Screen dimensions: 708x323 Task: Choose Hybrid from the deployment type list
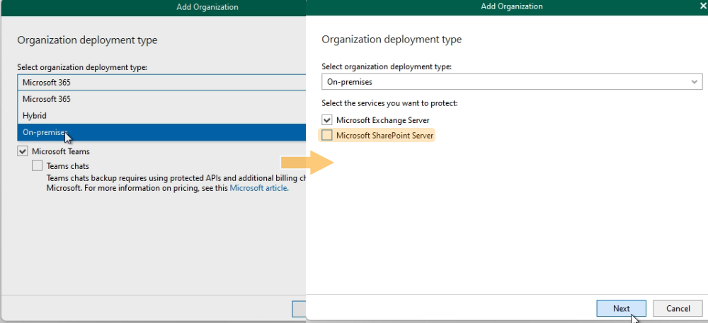(161, 116)
